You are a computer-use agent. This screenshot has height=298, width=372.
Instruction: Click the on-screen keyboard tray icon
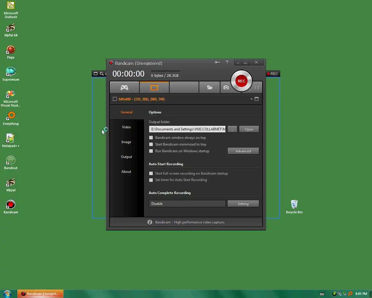pyautogui.click(x=322, y=294)
